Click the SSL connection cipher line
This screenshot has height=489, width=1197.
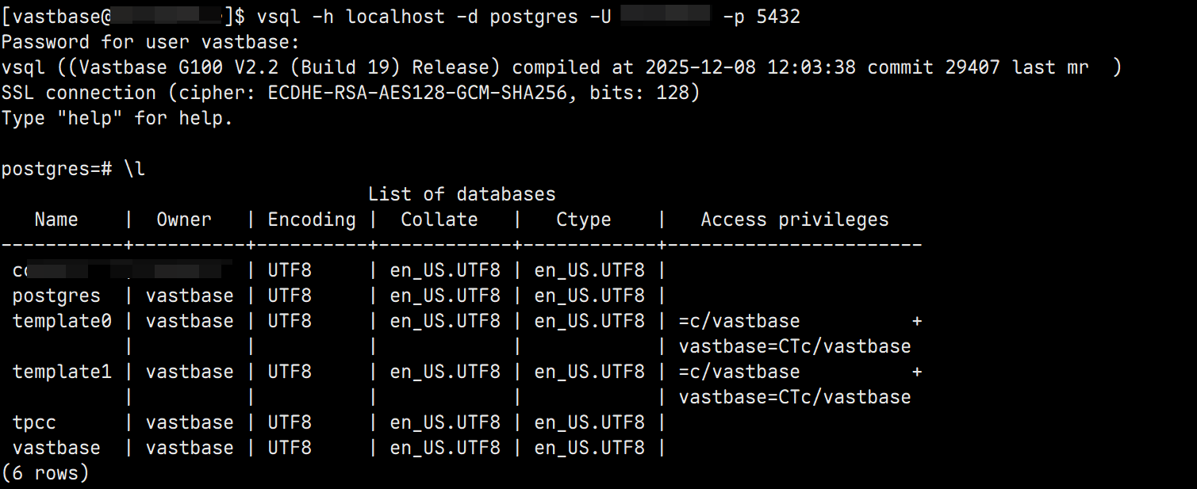tap(351, 93)
